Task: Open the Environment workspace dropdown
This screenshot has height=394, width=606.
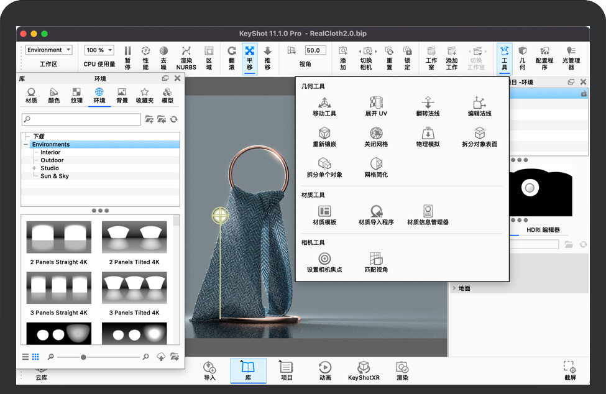Action: (48, 50)
